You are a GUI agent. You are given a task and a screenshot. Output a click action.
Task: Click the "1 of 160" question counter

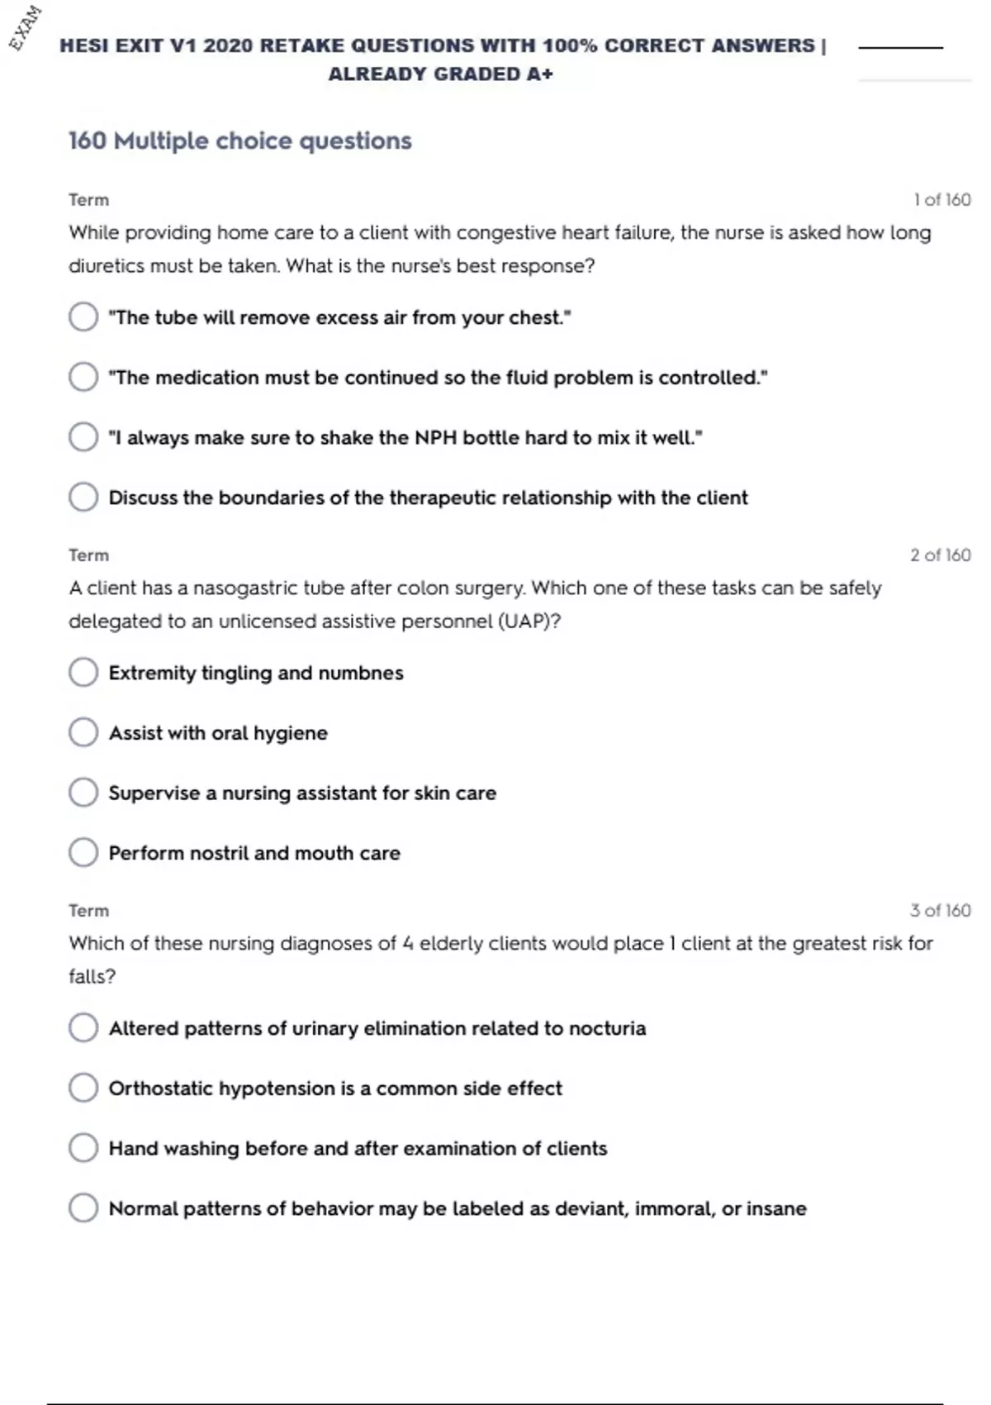(x=941, y=200)
